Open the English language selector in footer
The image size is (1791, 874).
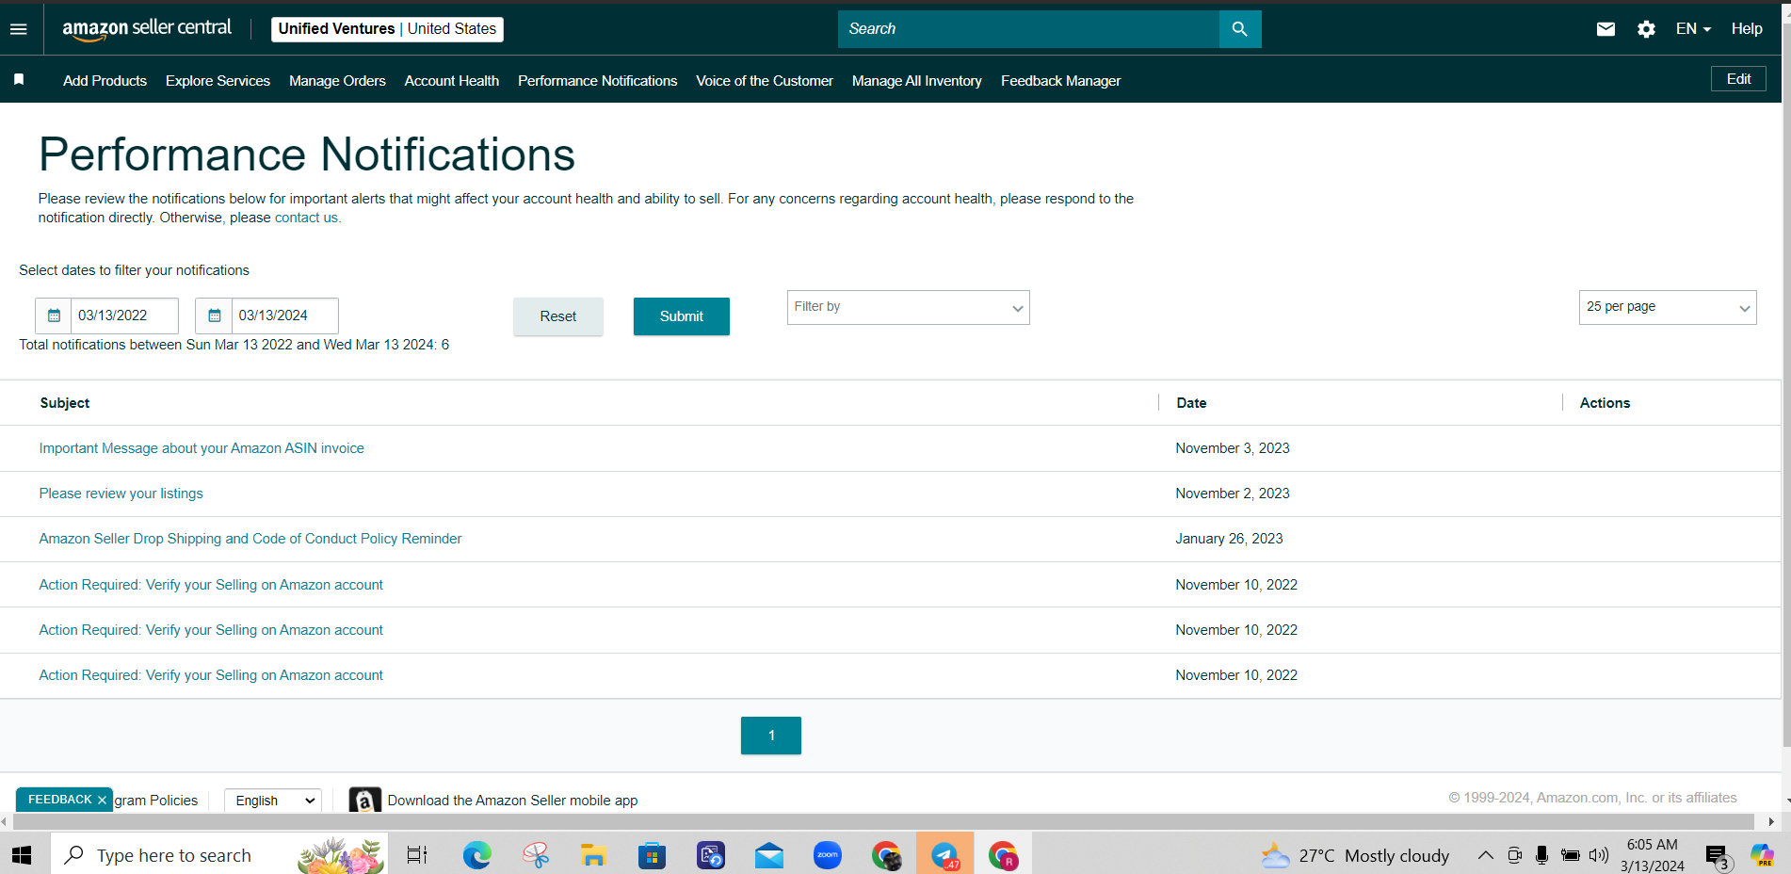pos(273,801)
